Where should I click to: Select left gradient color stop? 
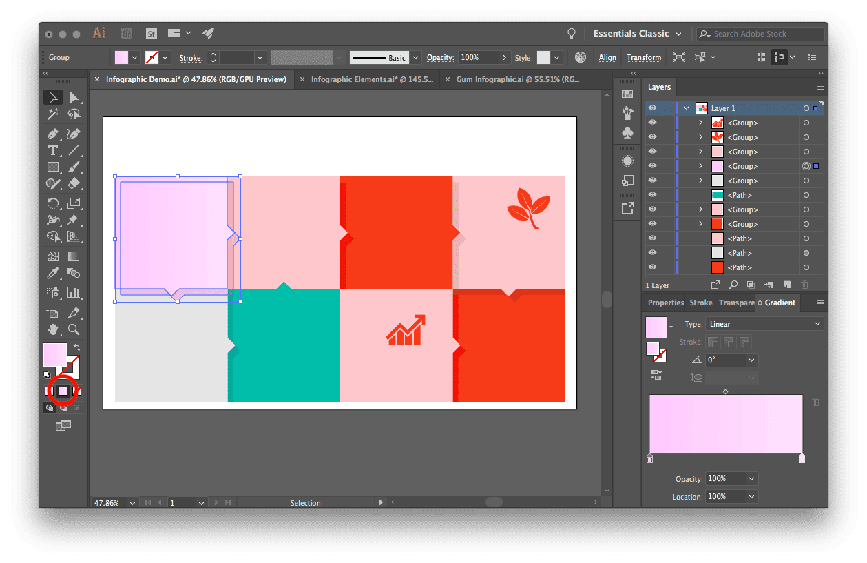pyautogui.click(x=650, y=458)
